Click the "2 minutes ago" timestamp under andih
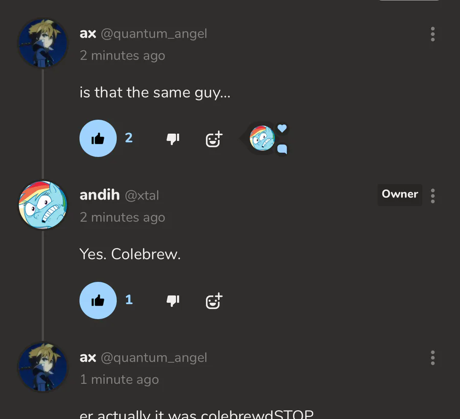460x419 pixels. coord(123,217)
